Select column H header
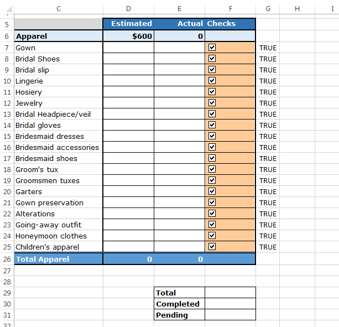 (298, 9)
